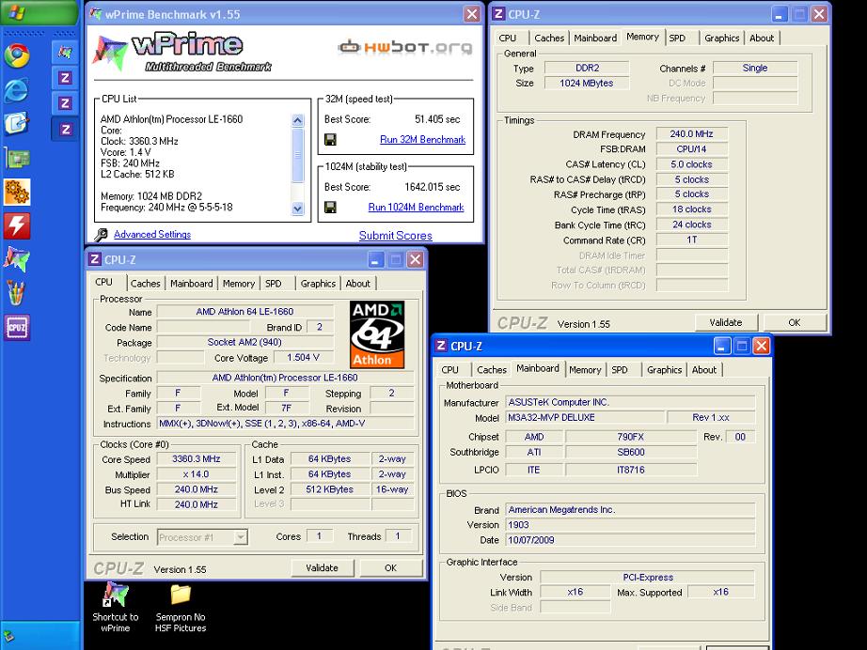Launch the red lightning bolt application
The height and width of the screenshot is (650, 867).
click(17, 225)
